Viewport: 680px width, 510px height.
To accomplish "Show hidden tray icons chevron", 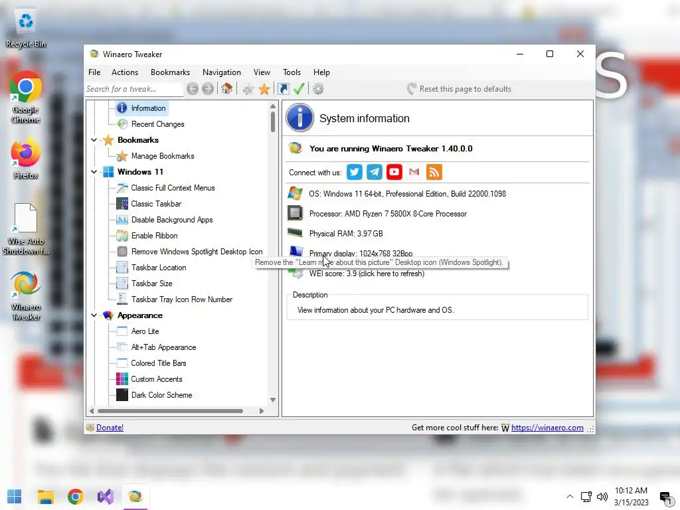I will tap(570, 497).
